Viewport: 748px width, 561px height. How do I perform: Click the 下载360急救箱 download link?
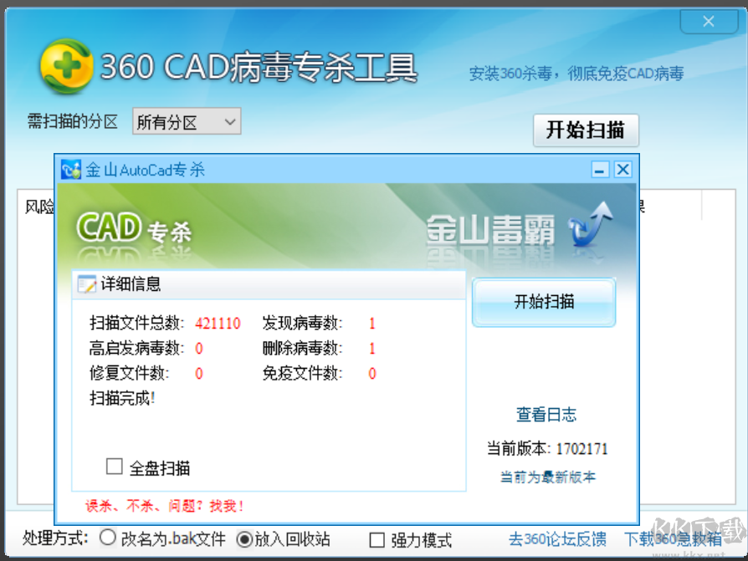click(674, 539)
